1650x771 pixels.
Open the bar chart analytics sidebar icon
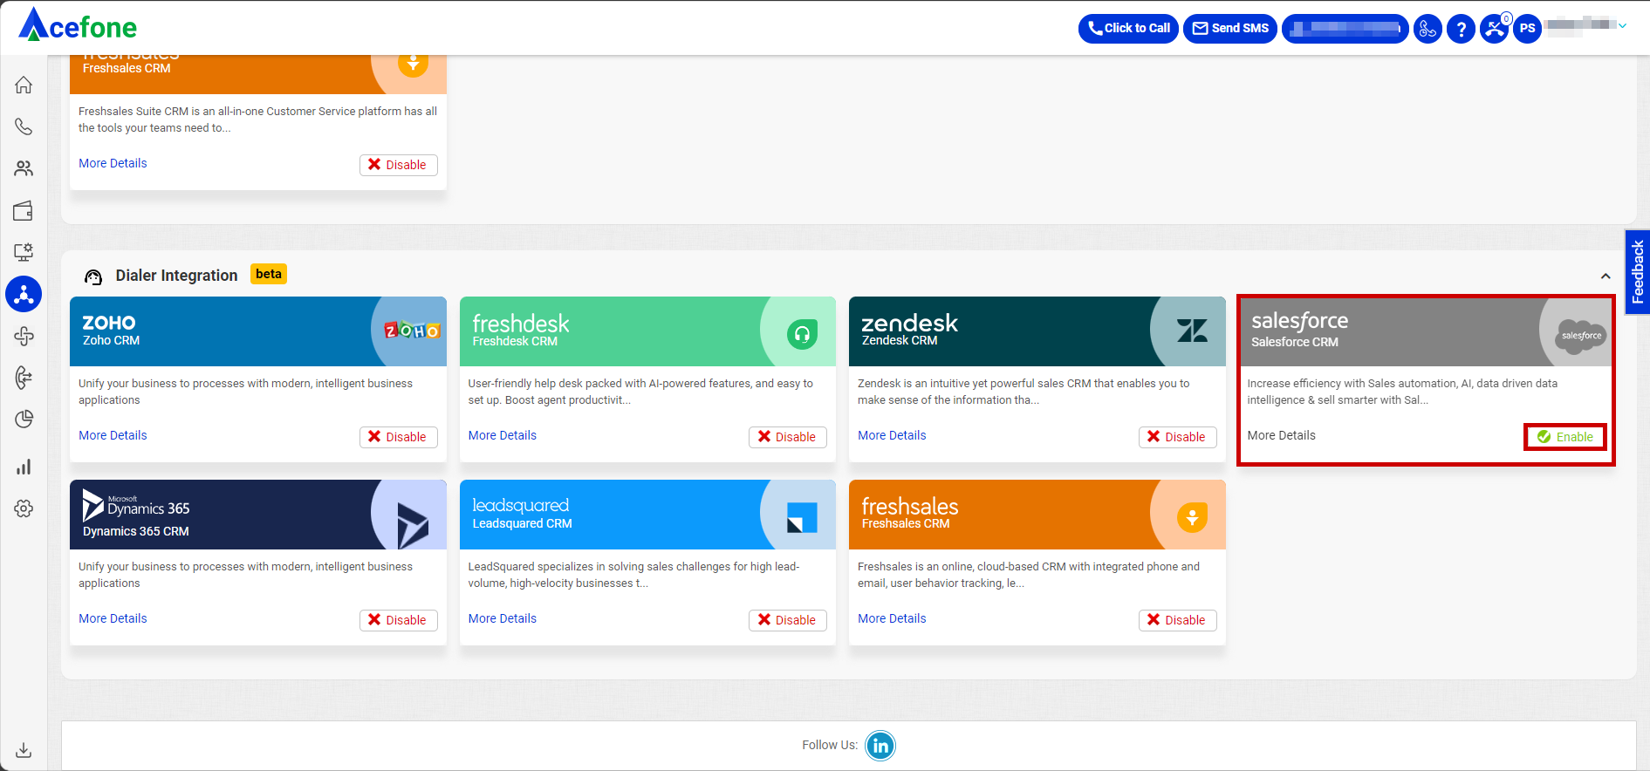pyautogui.click(x=24, y=467)
